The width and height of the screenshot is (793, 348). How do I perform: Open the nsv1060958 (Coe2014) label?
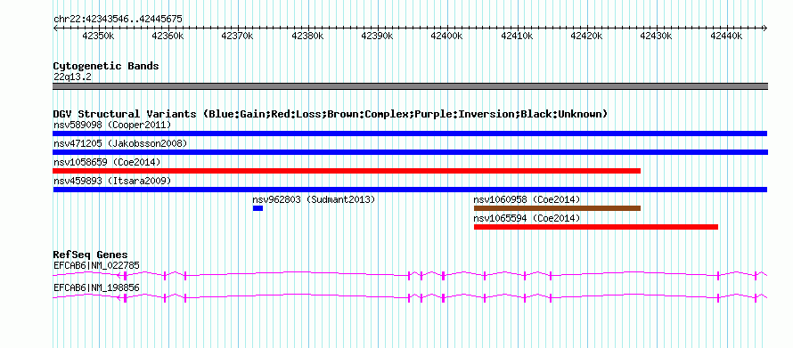coord(527,199)
